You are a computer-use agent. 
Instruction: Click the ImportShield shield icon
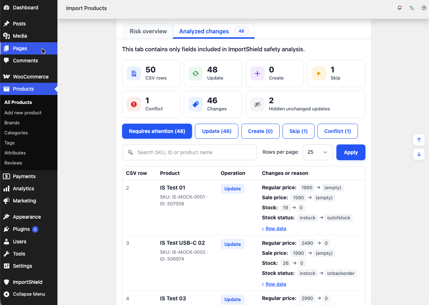click(6, 282)
